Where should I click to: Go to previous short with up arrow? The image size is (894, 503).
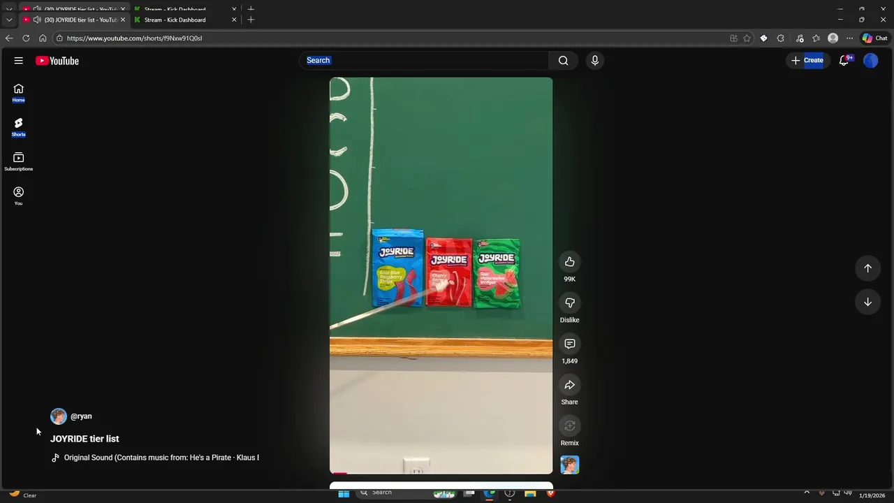click(x=867, y=268)
